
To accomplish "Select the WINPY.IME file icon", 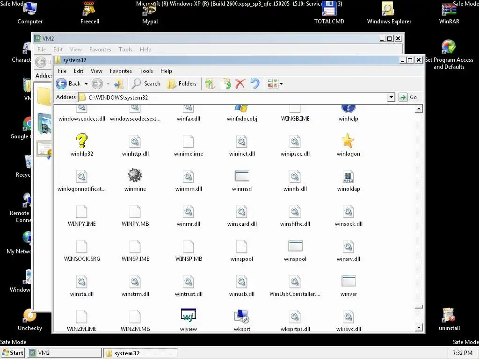I will click(x=81, y=211).
